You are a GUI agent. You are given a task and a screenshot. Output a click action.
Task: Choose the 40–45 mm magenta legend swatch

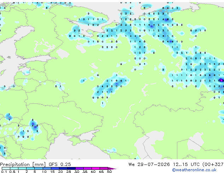[x=96, y=168]
